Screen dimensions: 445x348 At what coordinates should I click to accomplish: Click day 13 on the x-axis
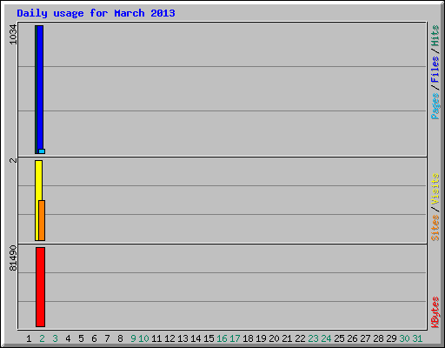(x=183, y=338)
